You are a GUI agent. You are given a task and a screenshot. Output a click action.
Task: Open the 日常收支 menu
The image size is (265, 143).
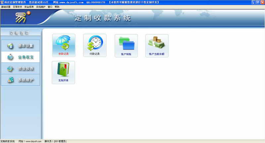[18, 7]
